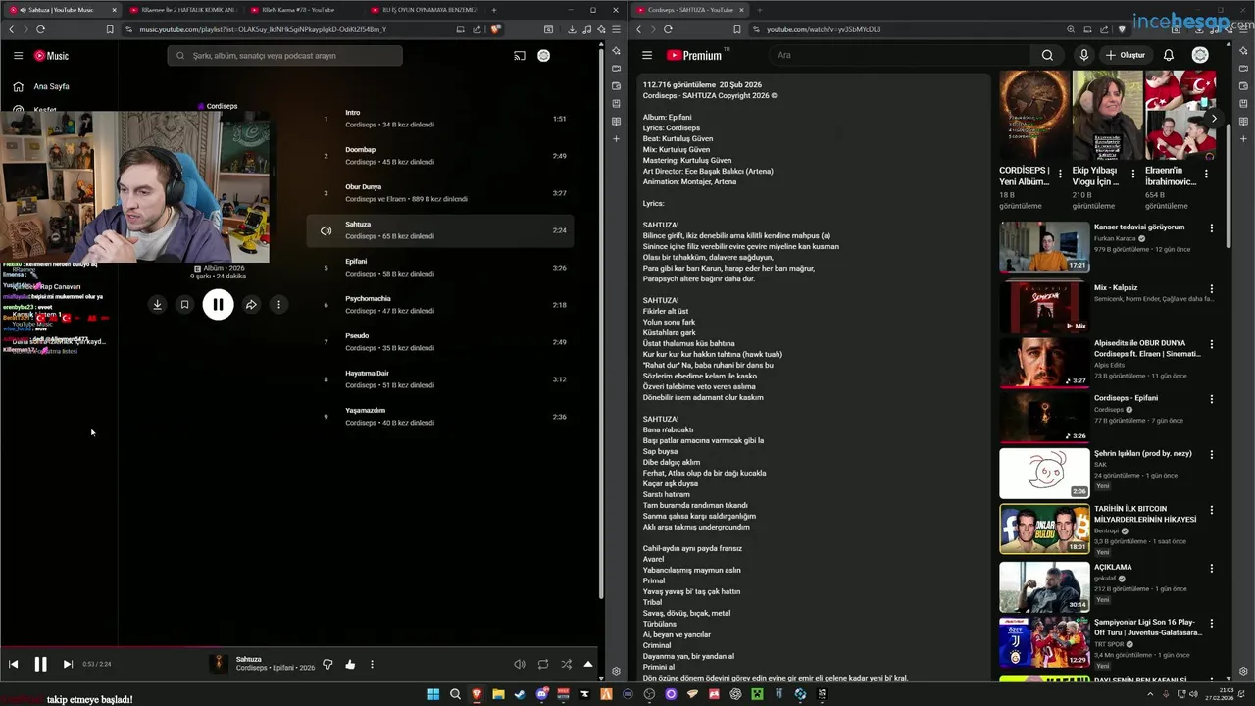The image size is (1255, 706).
Task: Start YouTube voice search microphone
Action: tap(1083, 55)
